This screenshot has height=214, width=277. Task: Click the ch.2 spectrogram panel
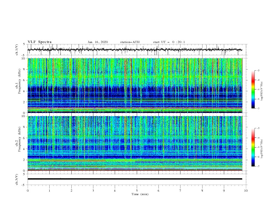(x=135, y=143)
